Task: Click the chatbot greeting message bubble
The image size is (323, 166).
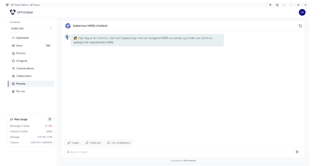Action: 147,40
